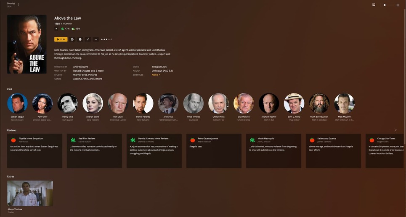Viewport: 406px width, 217px height.
Task: Open Michael Rooker cast portrait
Action: (269, 103)
